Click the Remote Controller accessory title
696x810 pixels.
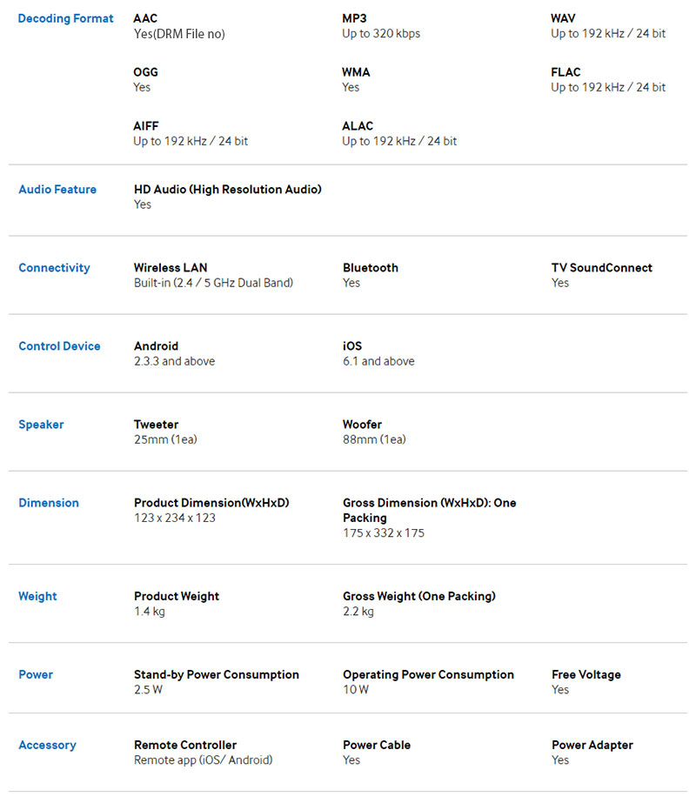coord(185,746)
